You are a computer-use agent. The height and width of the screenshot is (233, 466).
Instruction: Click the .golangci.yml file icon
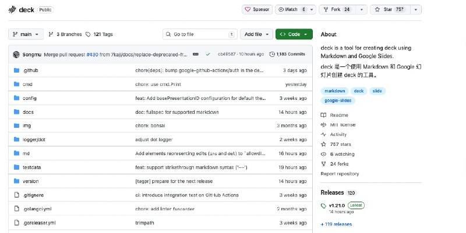17,209
